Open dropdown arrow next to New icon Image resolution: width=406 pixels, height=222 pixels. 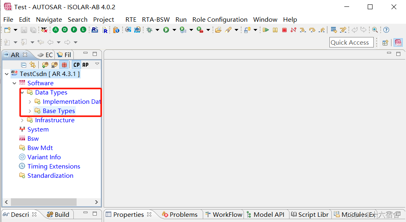(x=16, y=30)
